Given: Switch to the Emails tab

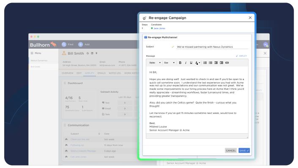Looking at the screenshot, I should point(101,73).
